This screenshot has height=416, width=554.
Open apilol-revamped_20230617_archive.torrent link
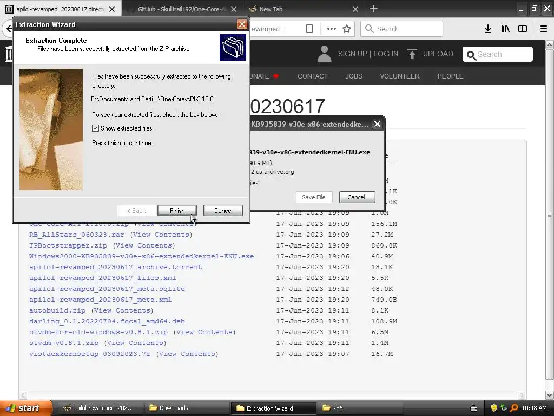(x=116, y=267)
